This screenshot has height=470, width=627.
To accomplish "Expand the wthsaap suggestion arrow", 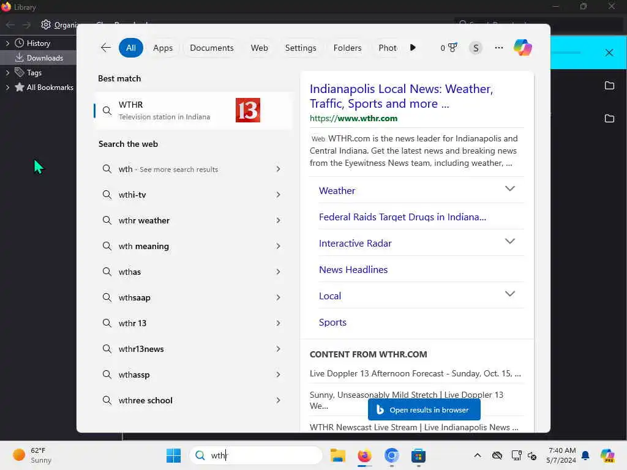I will pos(279,297).
